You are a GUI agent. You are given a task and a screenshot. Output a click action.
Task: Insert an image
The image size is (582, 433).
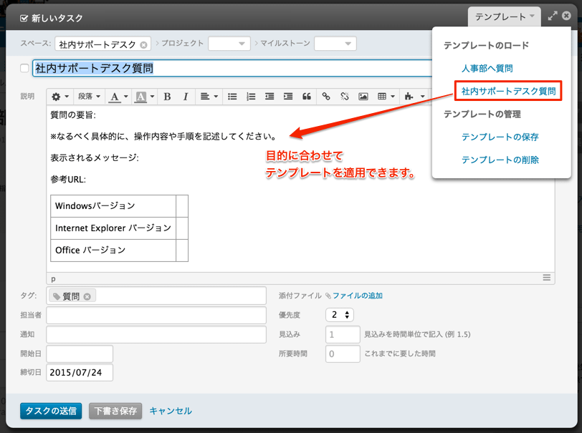click(363, 97)
